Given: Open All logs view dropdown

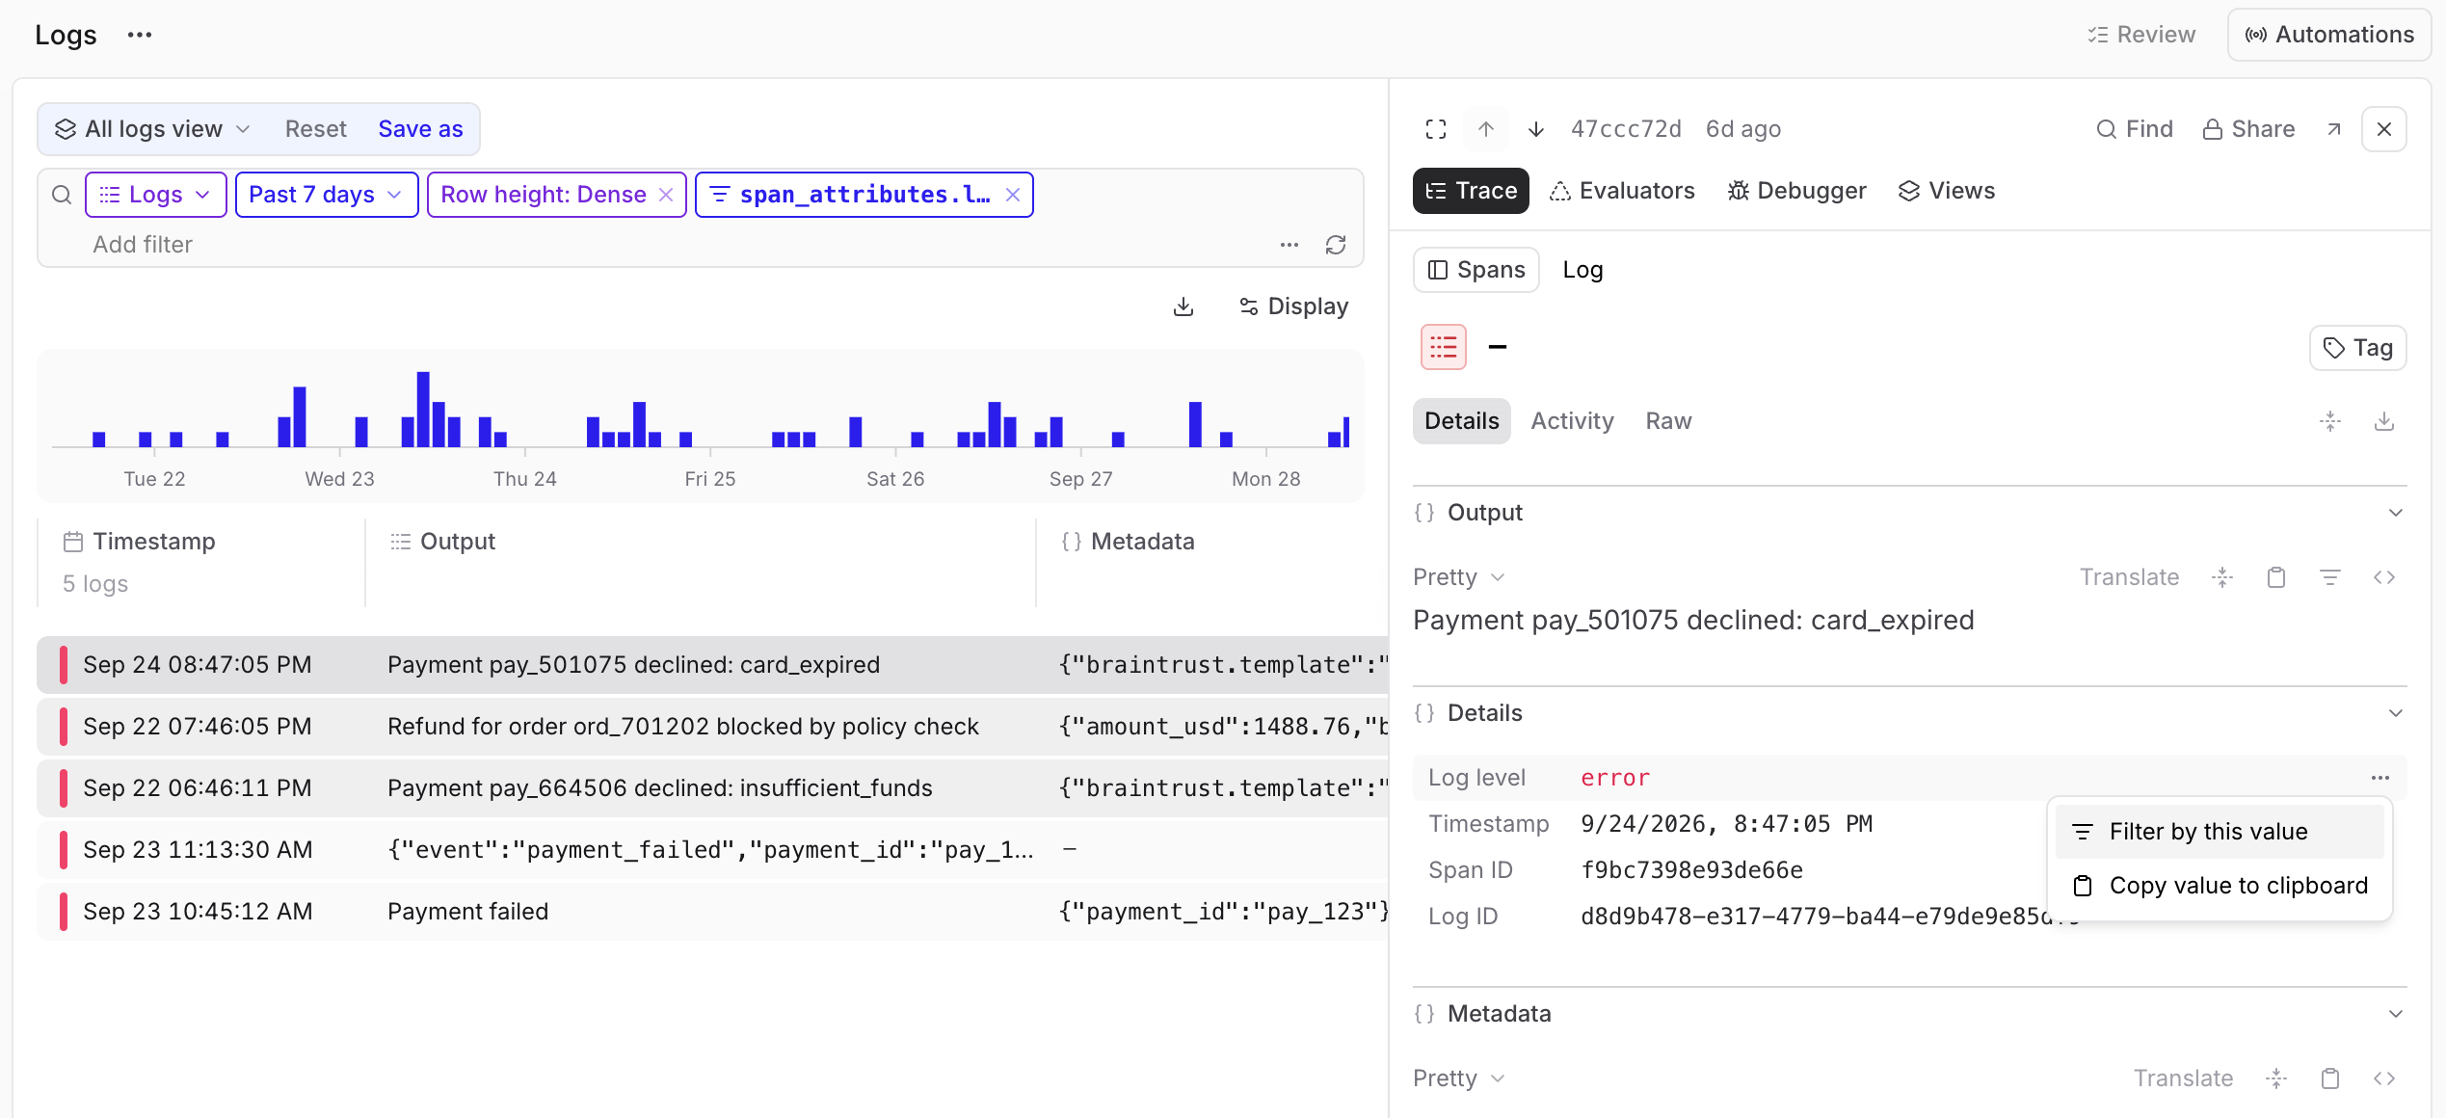Looking at the screenshot, I should pos(153,129).
